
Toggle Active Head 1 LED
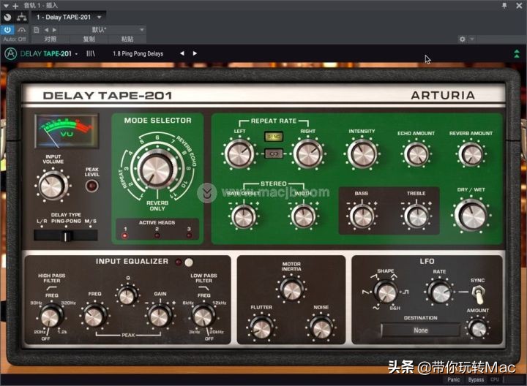click(x=125, y=235)
